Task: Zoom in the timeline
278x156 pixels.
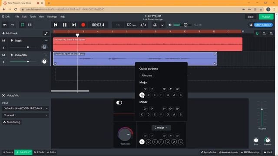Action: [271, 33]
